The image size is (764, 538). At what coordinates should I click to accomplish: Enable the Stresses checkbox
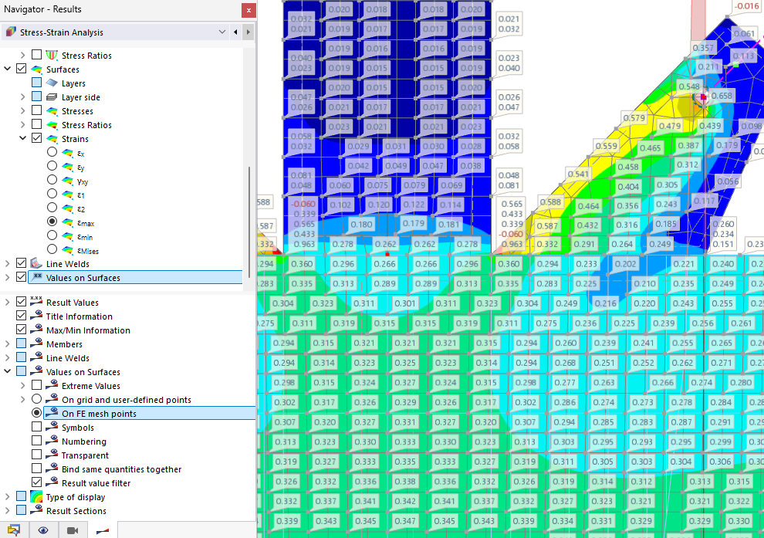(x=36, y=111)
